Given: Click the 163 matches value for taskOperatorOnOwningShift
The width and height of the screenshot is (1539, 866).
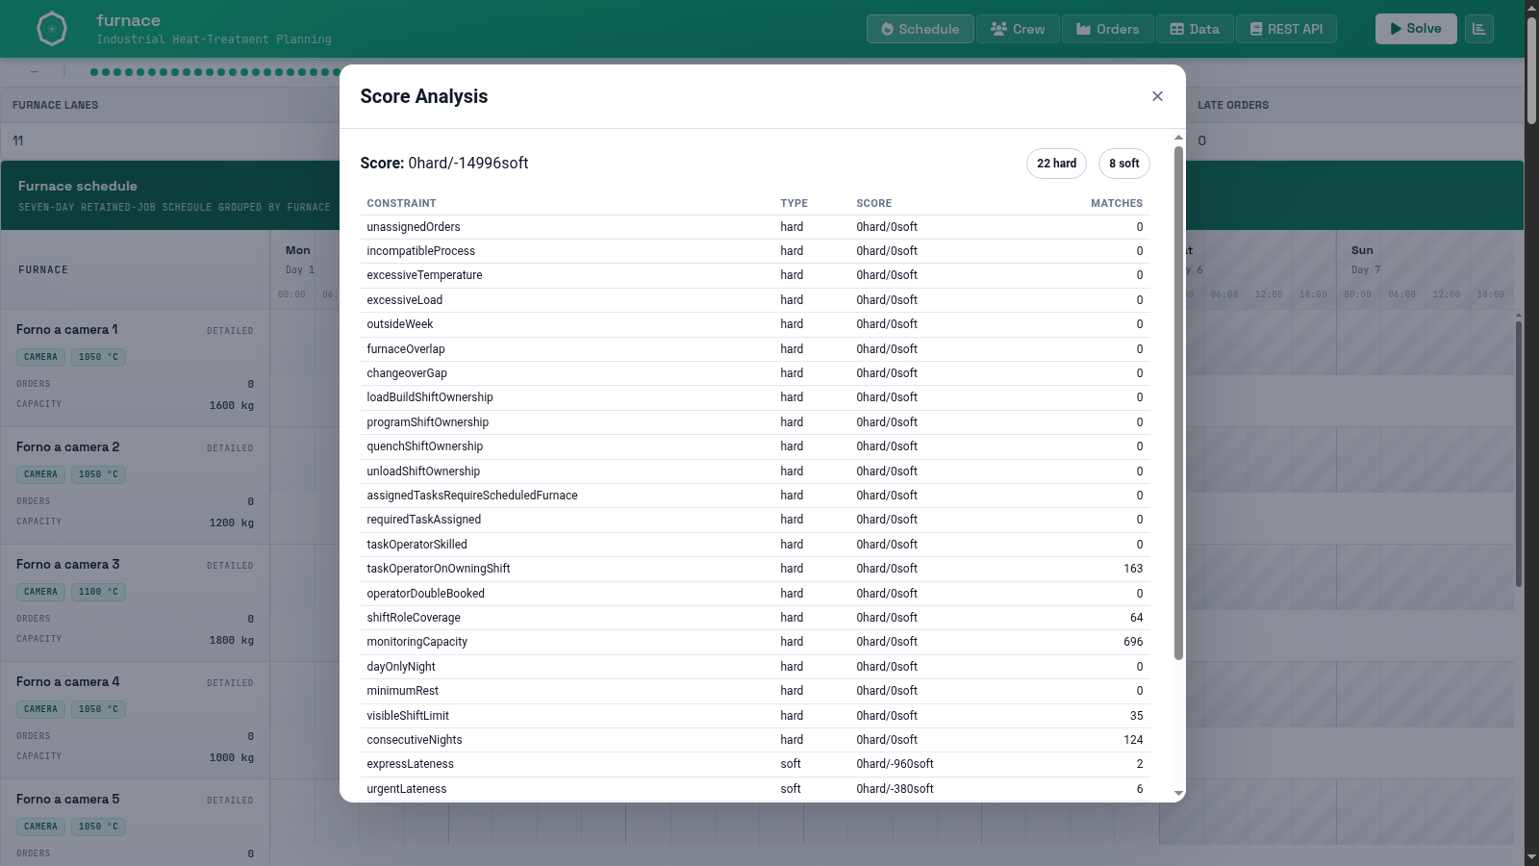Looking at the screenshot, I should point(1133,569).
